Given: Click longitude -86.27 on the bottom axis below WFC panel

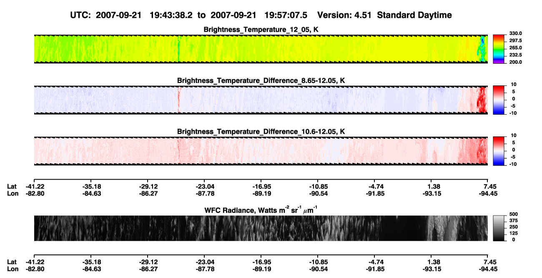Looking at the screenshot, I should (148, 269).
